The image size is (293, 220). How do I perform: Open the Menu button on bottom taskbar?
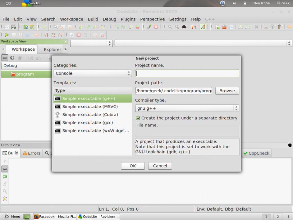(12, 216)
